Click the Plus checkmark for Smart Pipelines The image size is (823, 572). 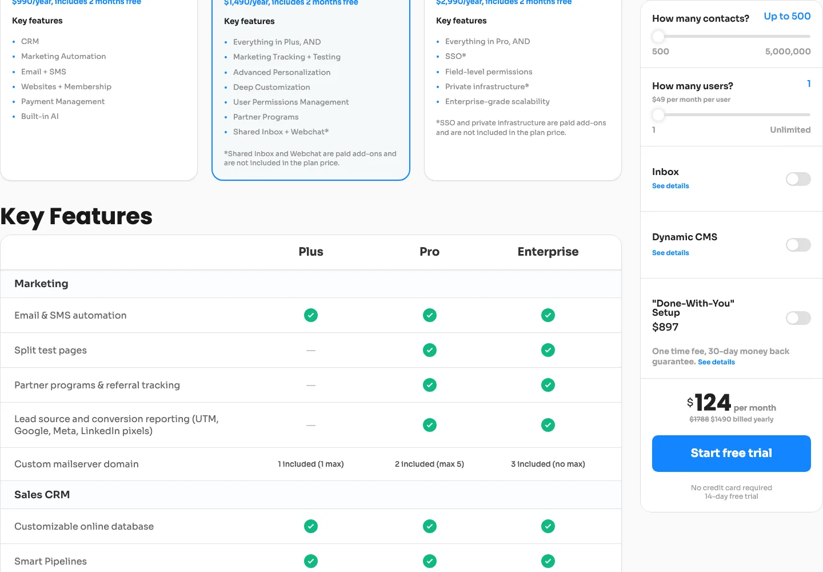(311, 561)
